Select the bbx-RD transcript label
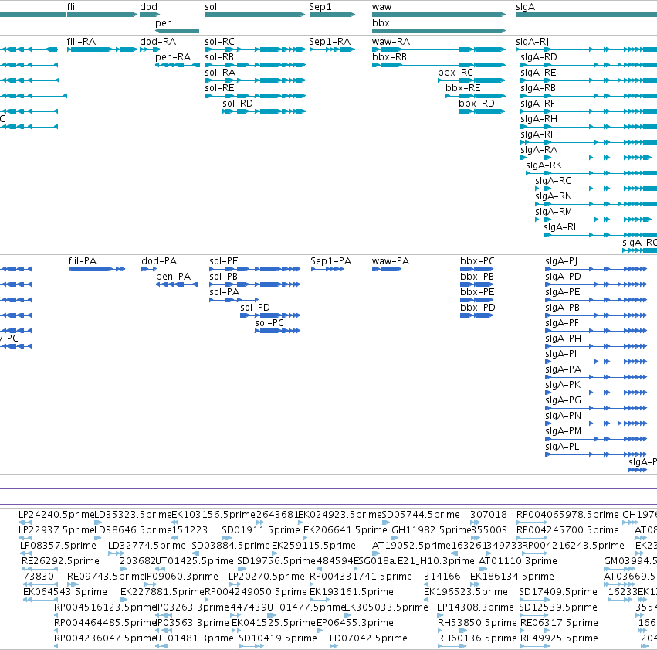 [x=476, y=104]
